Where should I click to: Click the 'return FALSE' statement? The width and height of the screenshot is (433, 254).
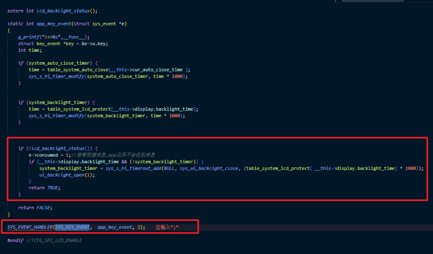pos(35,208)
